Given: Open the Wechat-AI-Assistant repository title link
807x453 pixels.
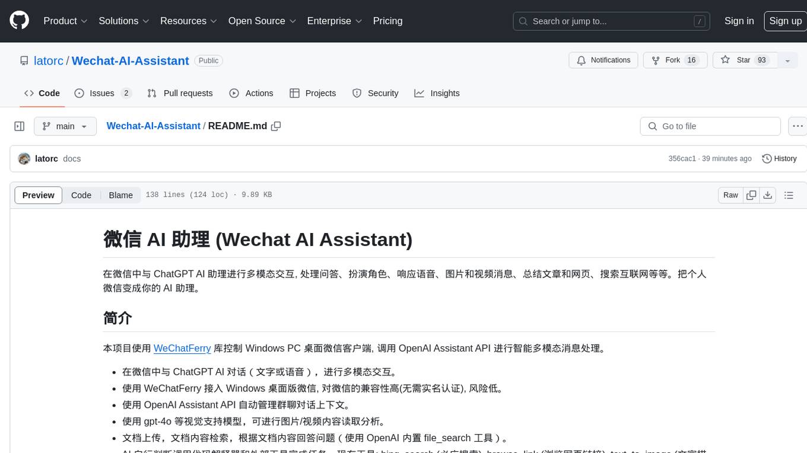Looking at the screenshot, I should click(x=131, y=60).
